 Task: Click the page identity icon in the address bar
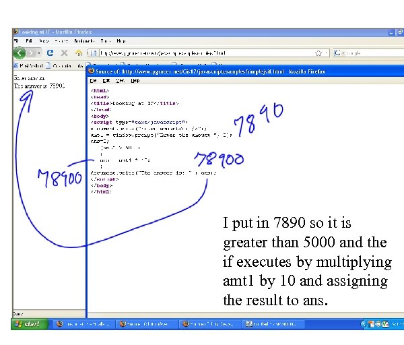click(94, 53)
